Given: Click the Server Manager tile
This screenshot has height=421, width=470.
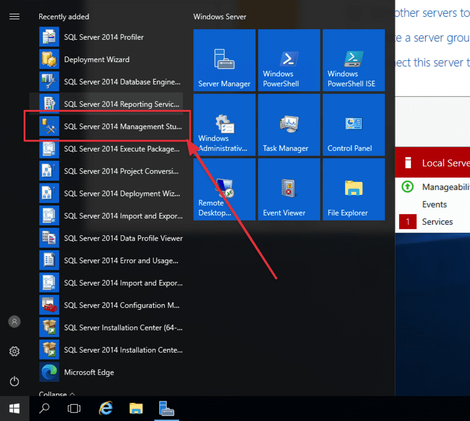Looking at the screenshot, I should point(224,60).
